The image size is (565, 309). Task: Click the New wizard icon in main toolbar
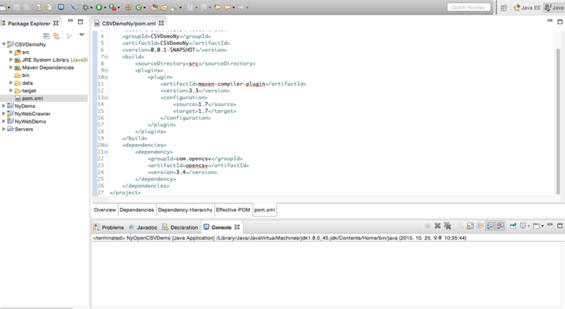point(4,7)
